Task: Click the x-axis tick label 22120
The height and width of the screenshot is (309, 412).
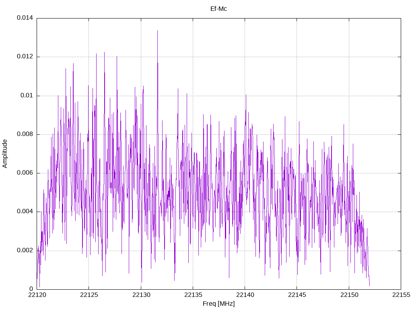Action: pyautogui.click(x=37, y=295)
